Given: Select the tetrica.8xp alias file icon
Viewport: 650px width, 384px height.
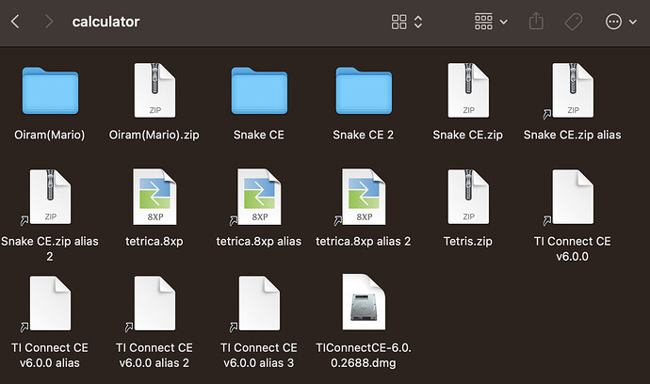Looking at the screenshot, I should [259, 197].
